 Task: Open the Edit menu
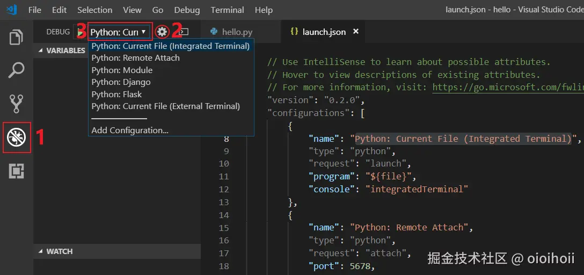pos(59,10)
